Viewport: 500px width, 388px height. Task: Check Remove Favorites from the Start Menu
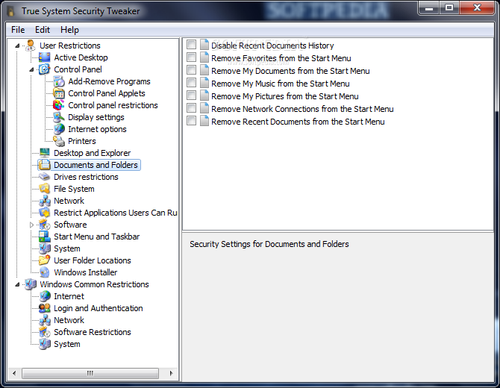click(x=191, y=57)
